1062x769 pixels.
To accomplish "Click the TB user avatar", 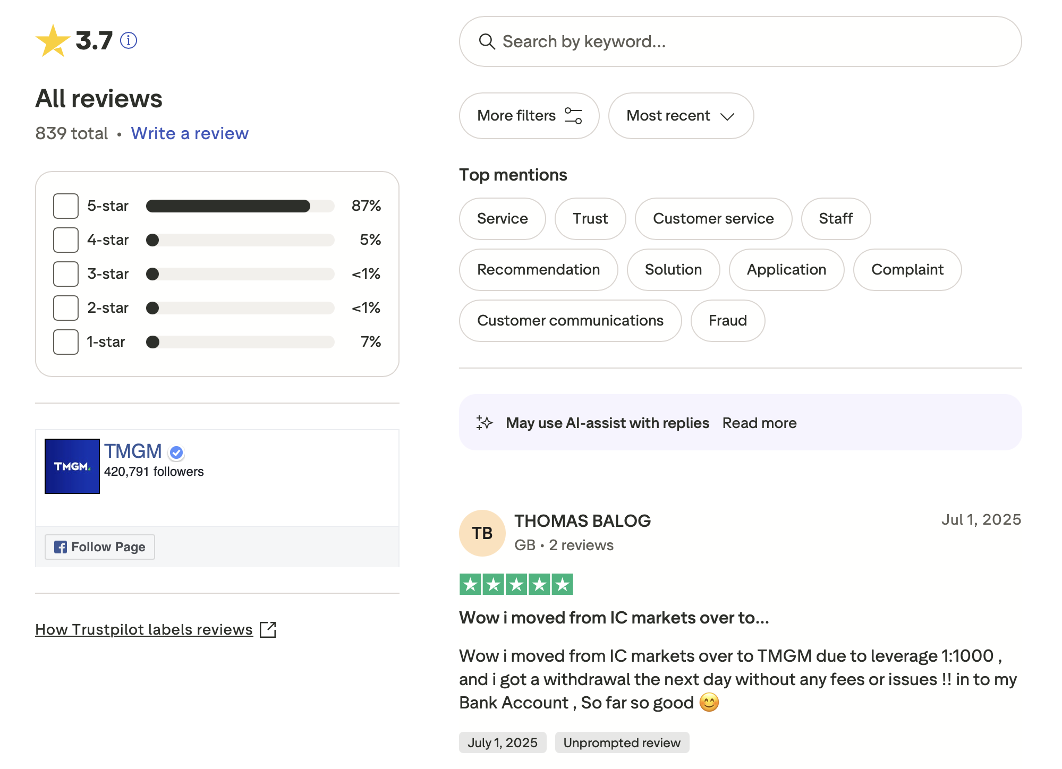I will pos(482,533).
